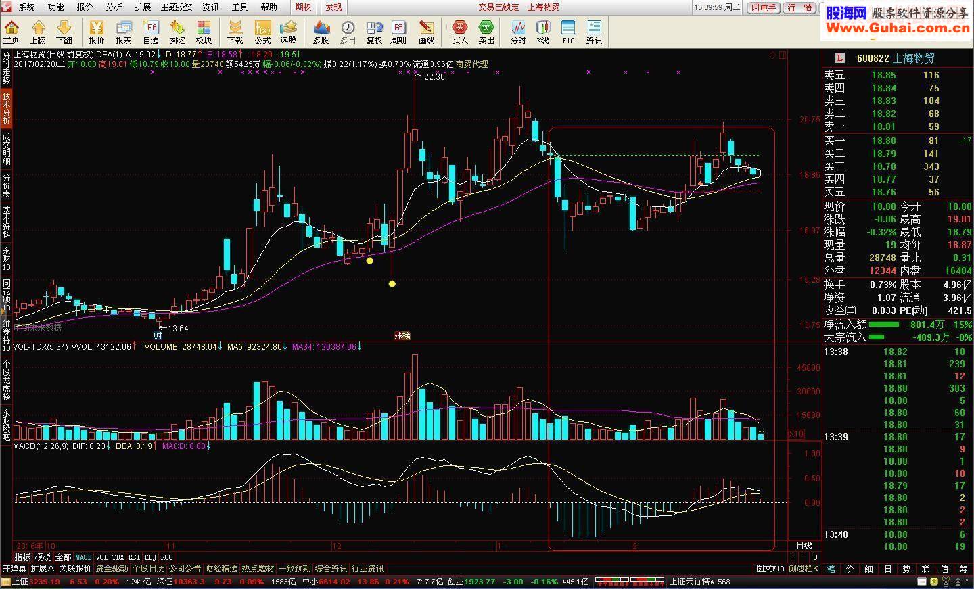
Task: Switch indicator to RSI tab
Action: tap(134, 558)
